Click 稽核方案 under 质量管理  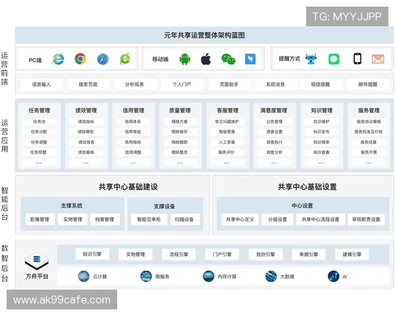[180, 122]
